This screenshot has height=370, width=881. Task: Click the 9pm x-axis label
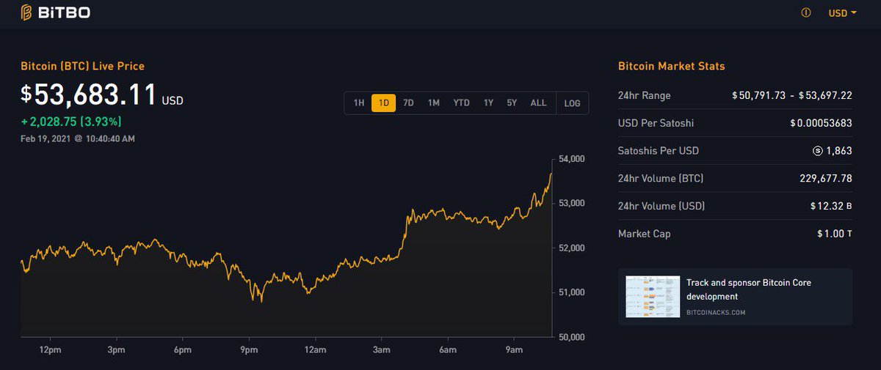coord(249,350)
